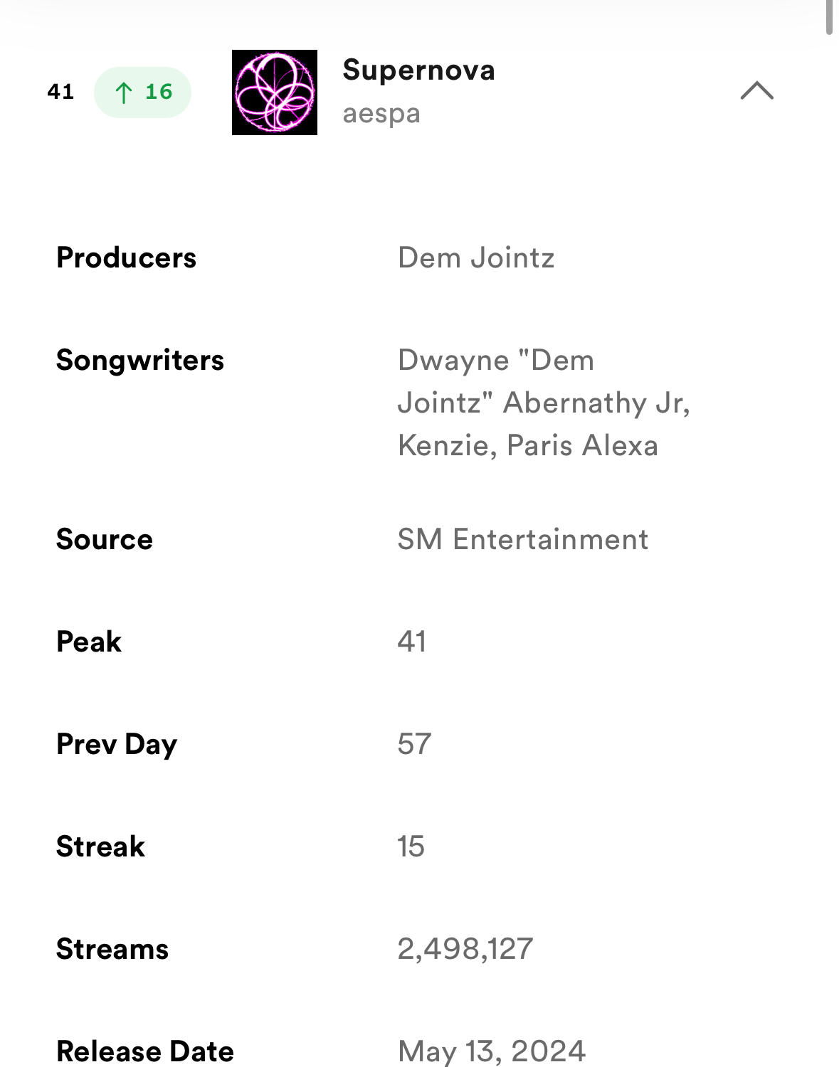
Task: Click the May 13, 2024 release date
Action: pos(492,1051)
